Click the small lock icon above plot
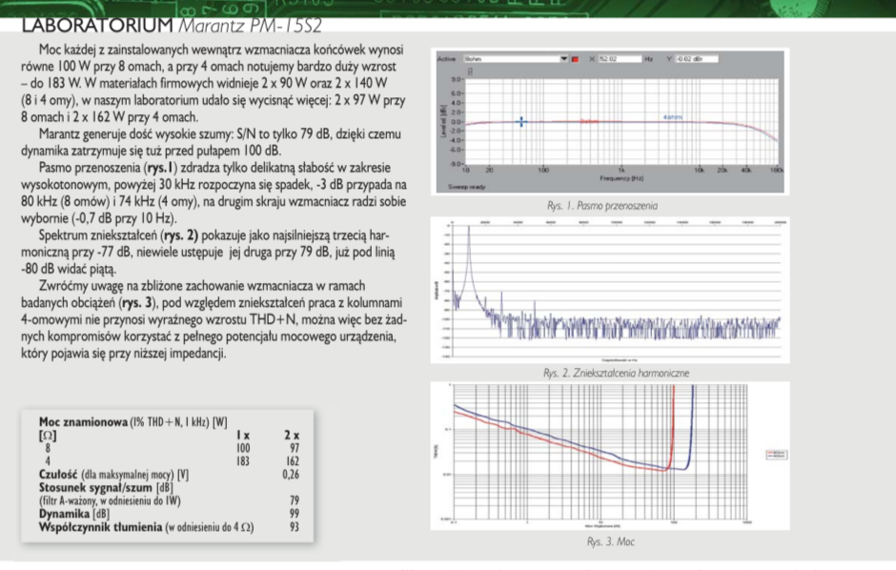 pos(470,71)
